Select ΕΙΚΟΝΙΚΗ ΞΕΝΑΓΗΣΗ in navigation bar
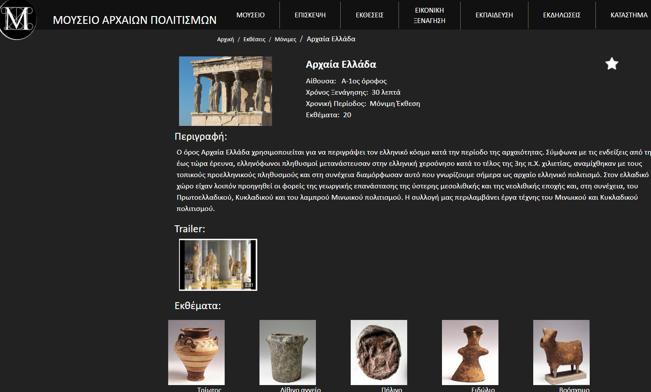The width and height of the screenshot is (651, 392). click(x=429, y=15)
